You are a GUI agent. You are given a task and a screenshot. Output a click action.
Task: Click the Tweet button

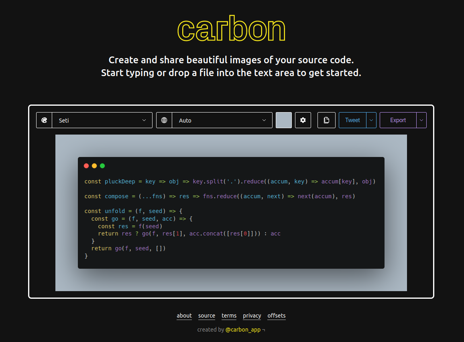point(352,120)
